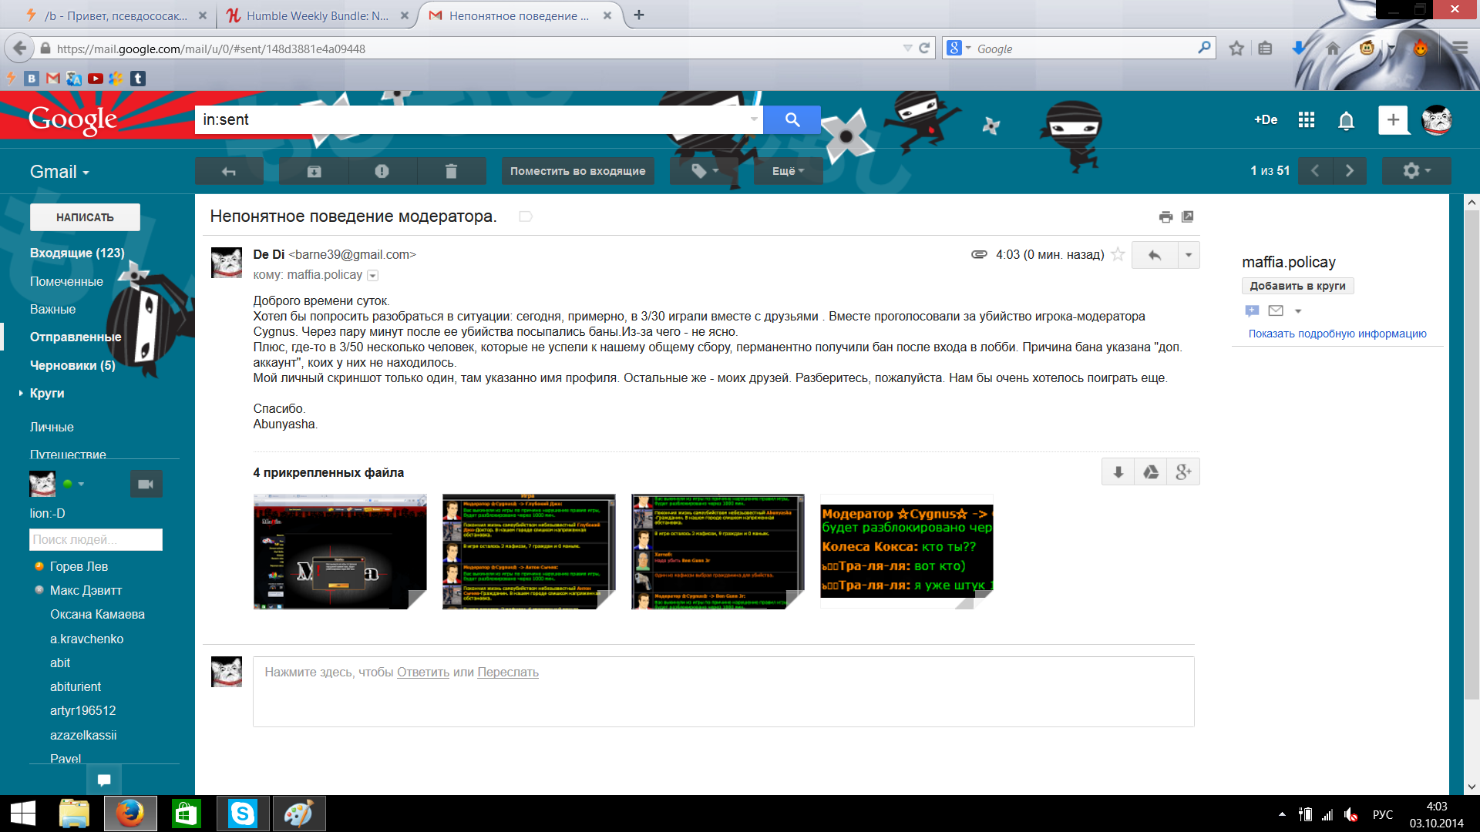Click the Переслать forward link

pyautogui.click(x=507, y=672)
